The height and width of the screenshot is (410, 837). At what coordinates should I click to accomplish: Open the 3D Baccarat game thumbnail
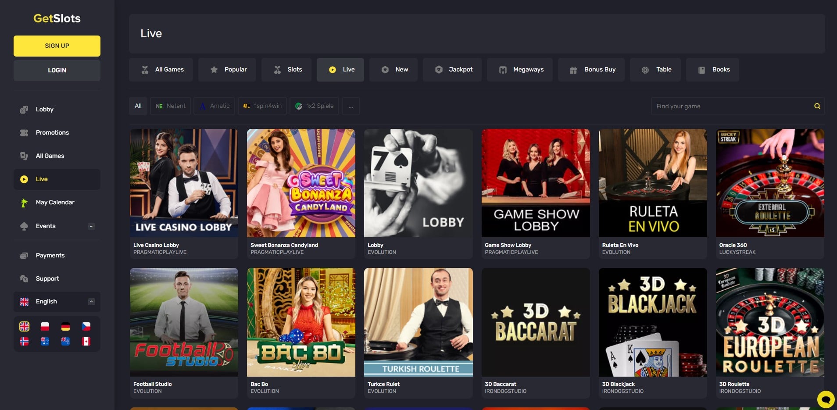536,322
